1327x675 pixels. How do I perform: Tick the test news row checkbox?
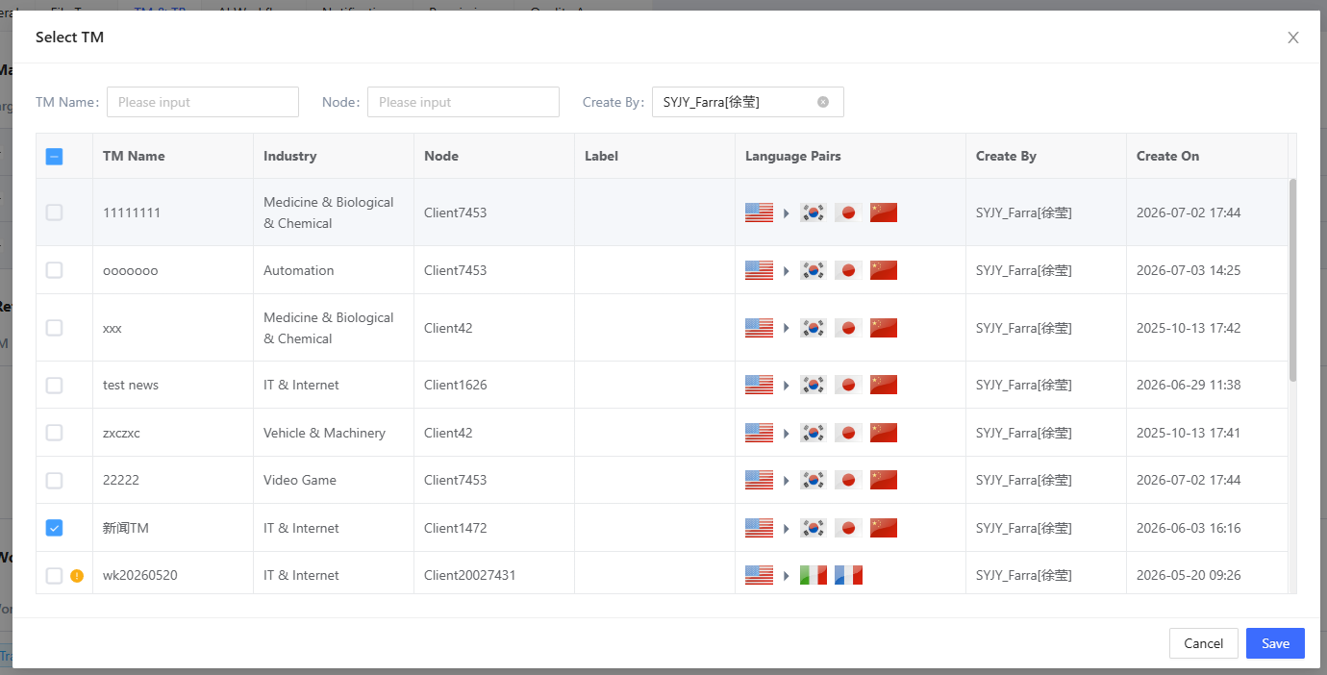[55, 385]
